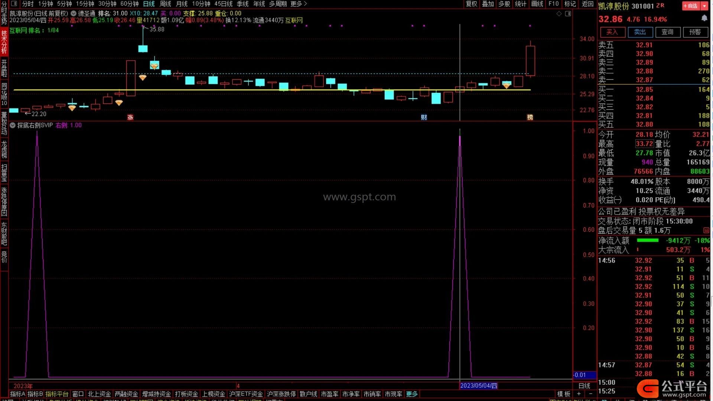The image size is (713, 401).
Task: Open the 多周期 option
Action: tap(278, 4)
